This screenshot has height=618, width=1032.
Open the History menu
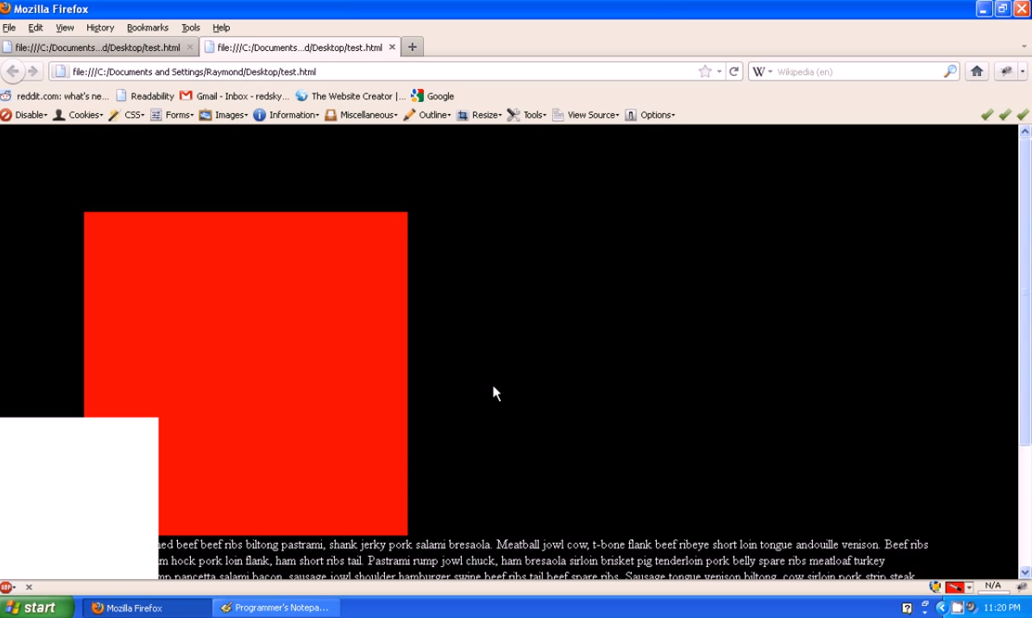pyautogui.click(x=100, y=28)
